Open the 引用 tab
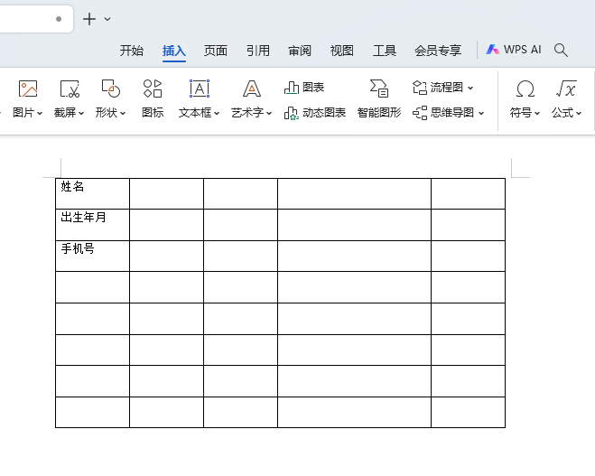This screenshot has width=595, height=476. coord(257,51)
